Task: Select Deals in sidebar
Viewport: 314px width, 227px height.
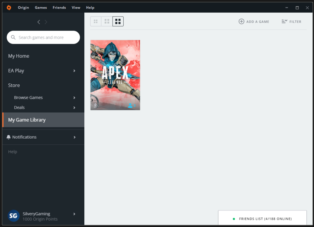Action: click(19, 108)
